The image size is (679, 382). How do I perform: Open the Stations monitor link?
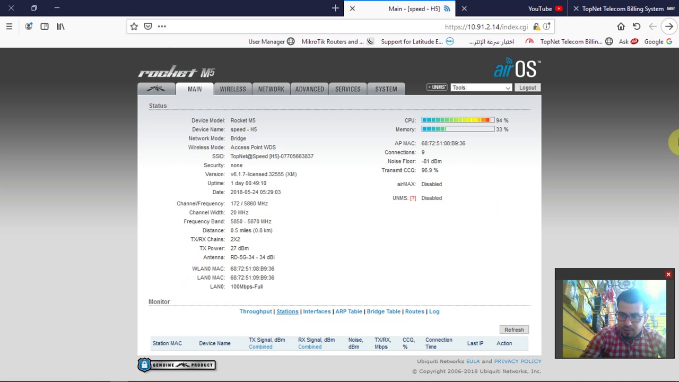288,311
